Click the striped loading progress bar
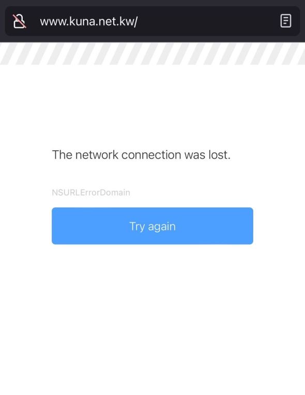The image size is (305, 395). (152, 53)
